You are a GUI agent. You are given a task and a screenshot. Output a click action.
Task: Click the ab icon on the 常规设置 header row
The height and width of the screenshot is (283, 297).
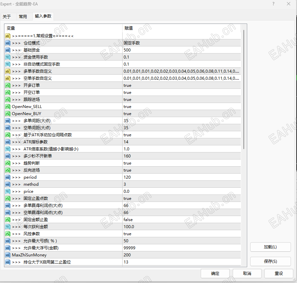point(8,36)
